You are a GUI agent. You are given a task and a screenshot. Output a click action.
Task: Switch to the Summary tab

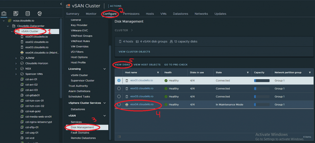click(x=73, y=14)
